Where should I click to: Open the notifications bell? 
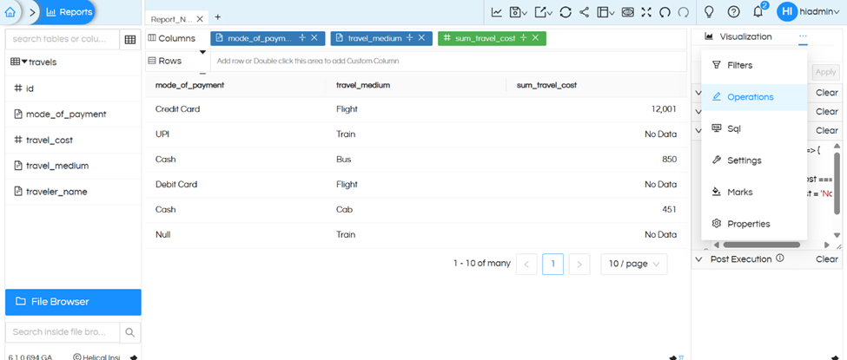pos(758,12)
